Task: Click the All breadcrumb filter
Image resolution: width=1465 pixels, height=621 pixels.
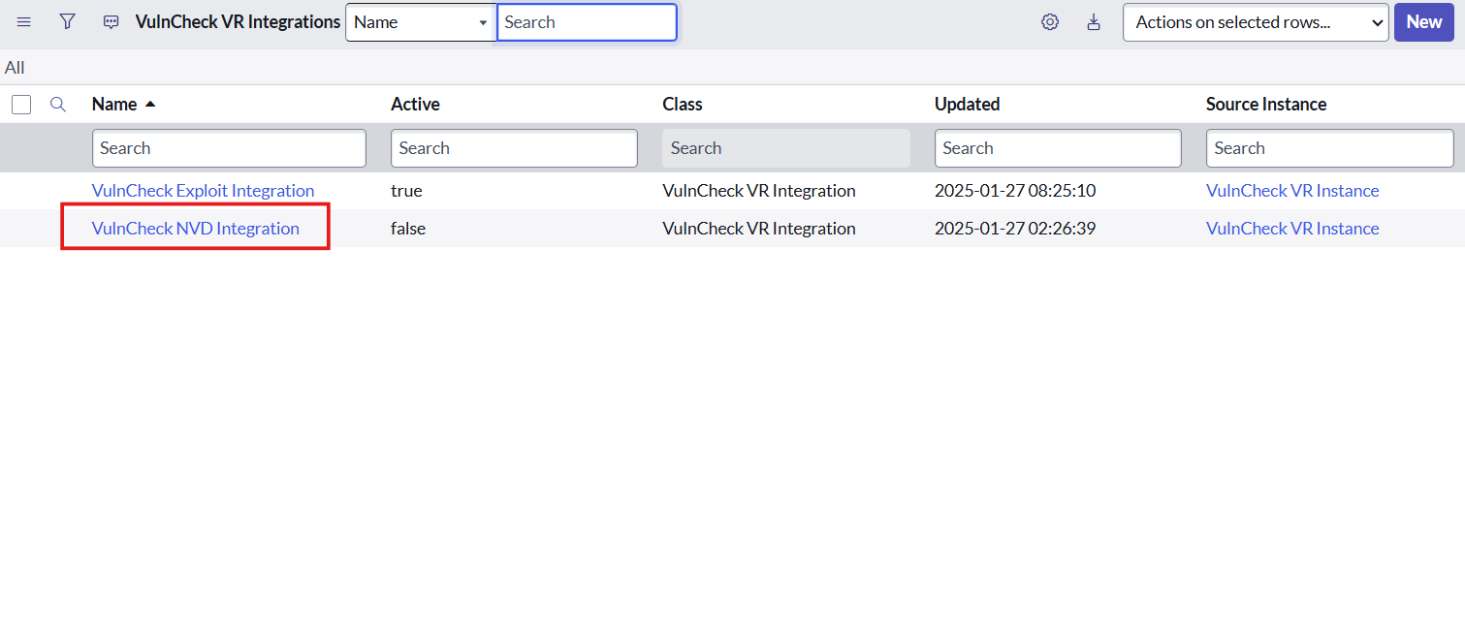Action: point(15,68)
